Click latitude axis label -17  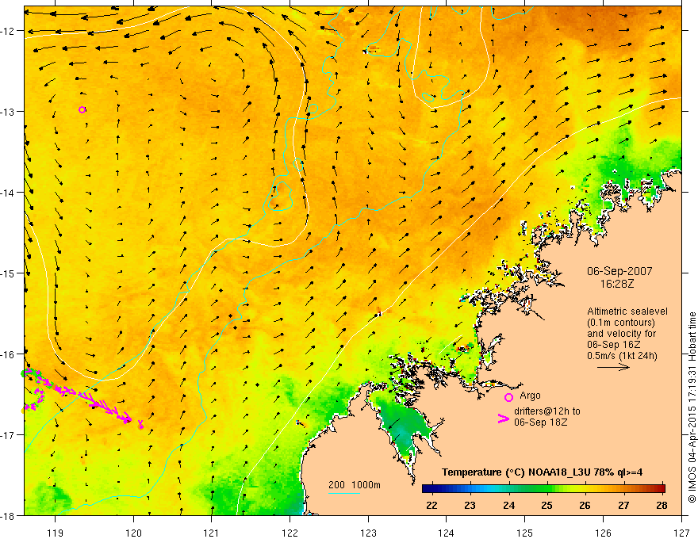[x=9, y=434]
